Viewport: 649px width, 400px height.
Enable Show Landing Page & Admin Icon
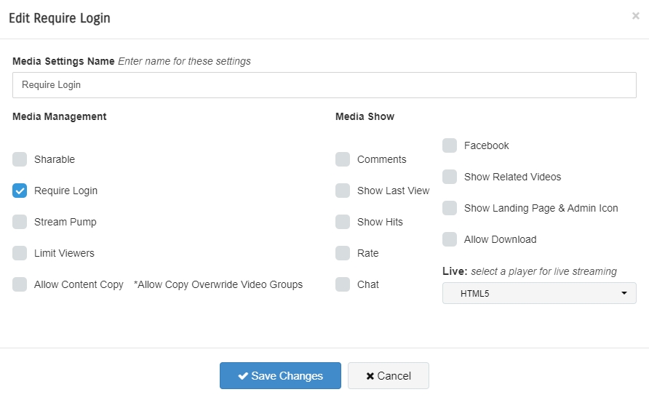point(450,208)
